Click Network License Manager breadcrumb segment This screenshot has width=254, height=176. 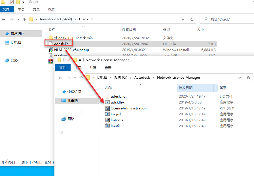pyautogui.click(x=179, y=78)
